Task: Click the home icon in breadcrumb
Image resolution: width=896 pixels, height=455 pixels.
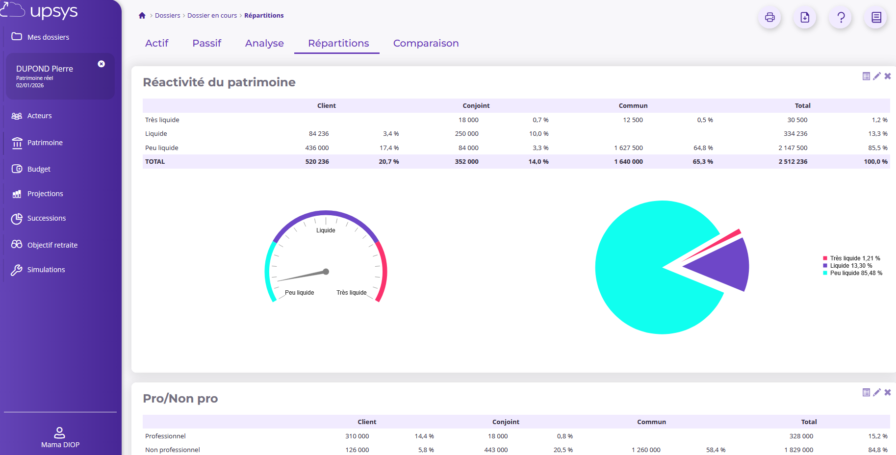Action: [x=142, y=16]
